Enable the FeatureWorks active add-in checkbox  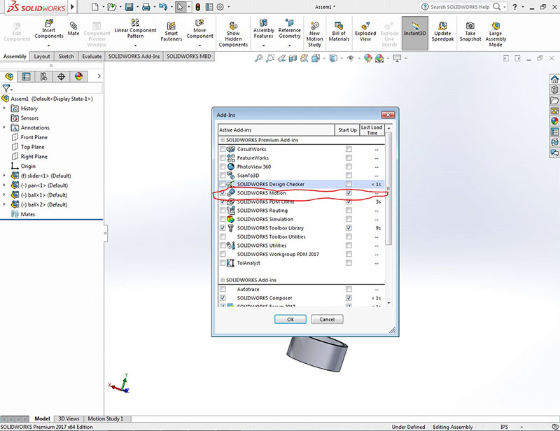223,158
